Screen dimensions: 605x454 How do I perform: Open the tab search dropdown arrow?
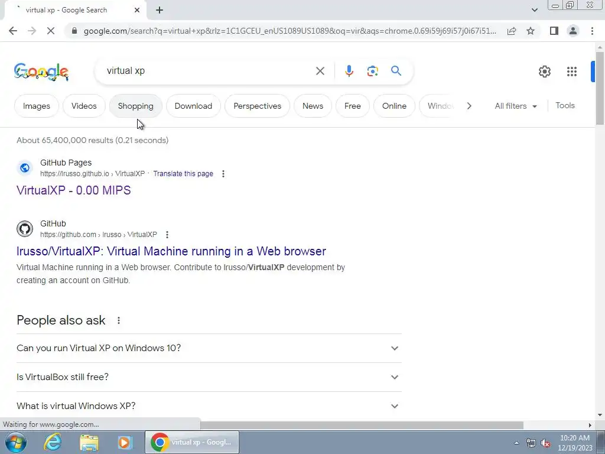[534, 10]
